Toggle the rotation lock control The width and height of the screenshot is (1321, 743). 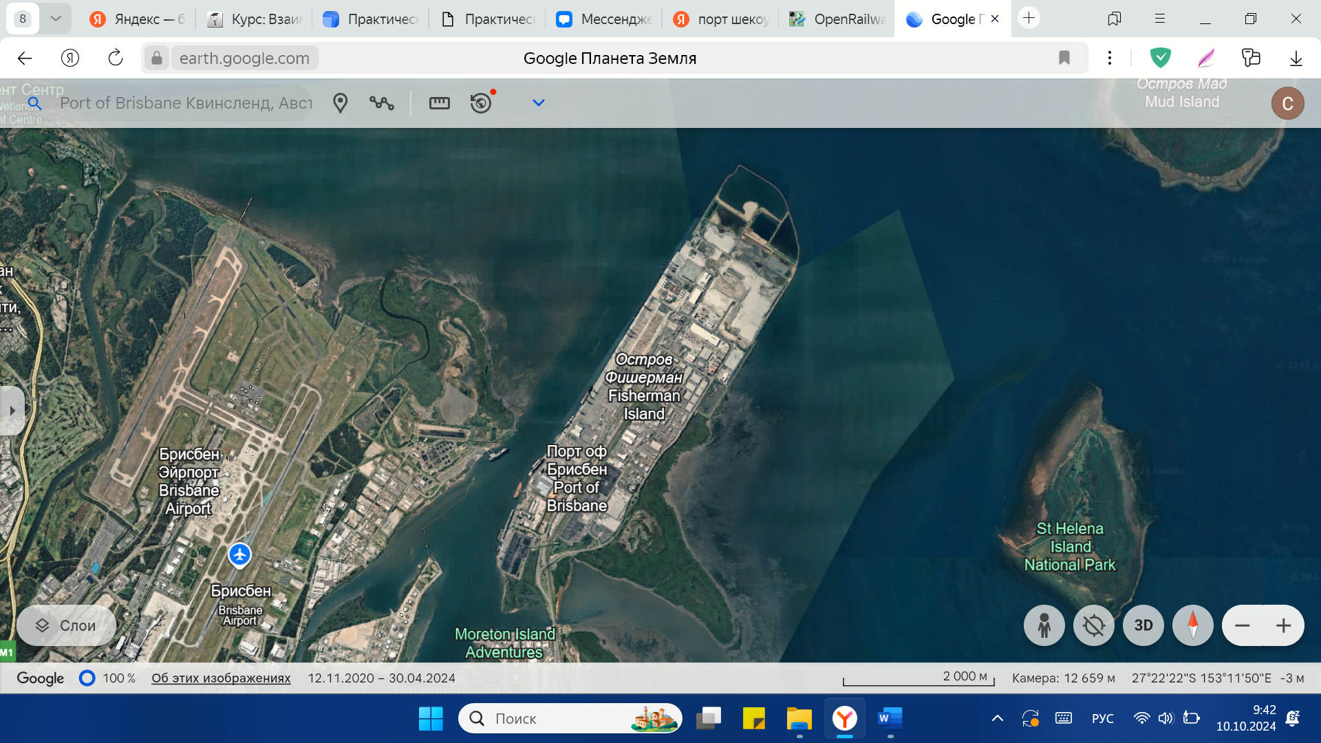1093,625
